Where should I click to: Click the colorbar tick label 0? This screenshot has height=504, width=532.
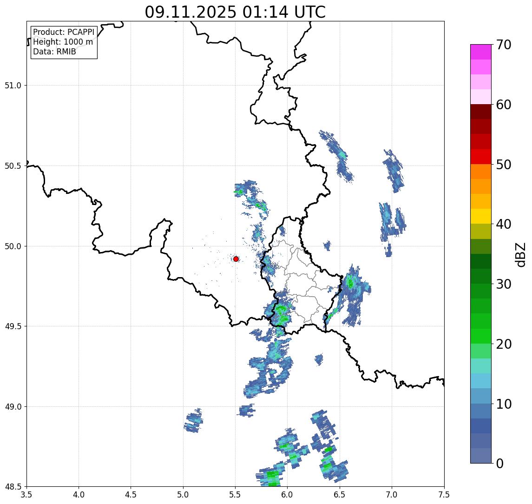[x=500, y=463]
